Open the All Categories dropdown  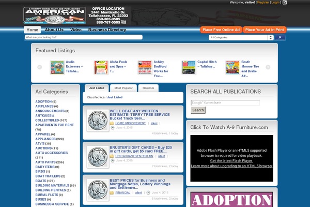(241, 37)
